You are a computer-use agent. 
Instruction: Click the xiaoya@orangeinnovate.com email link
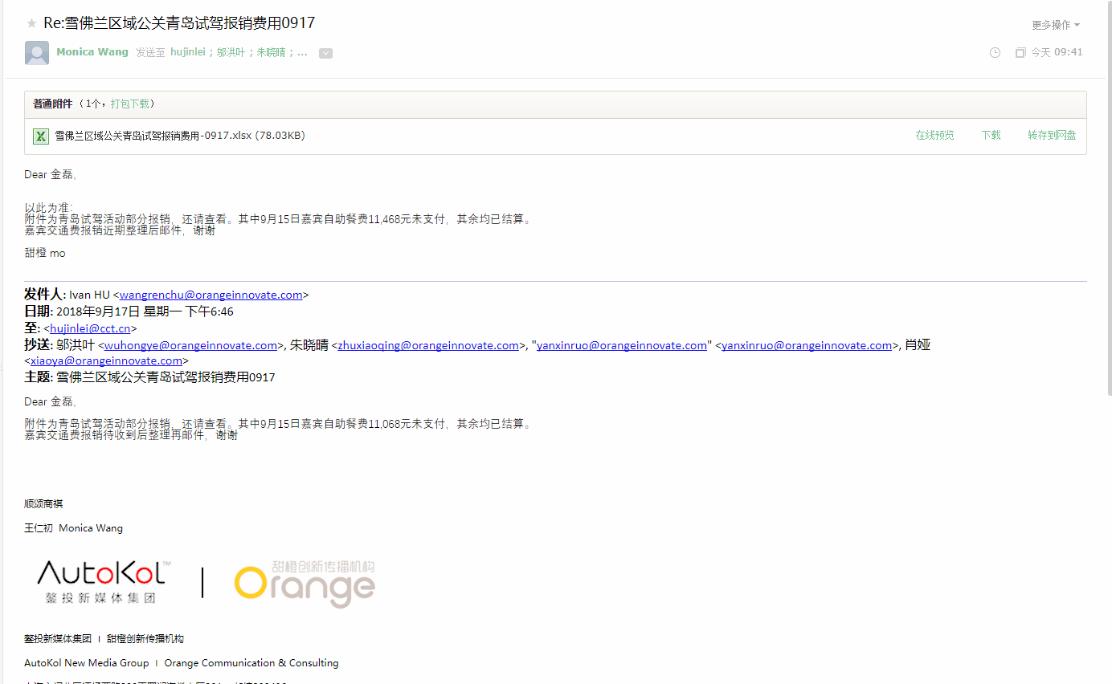coord(106,360)
